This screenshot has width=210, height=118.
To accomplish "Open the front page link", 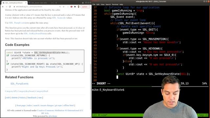I will [21, 106].
